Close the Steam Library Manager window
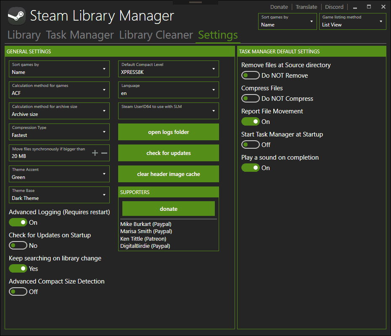This screenshot has width=391, height=336. (383, 7)
